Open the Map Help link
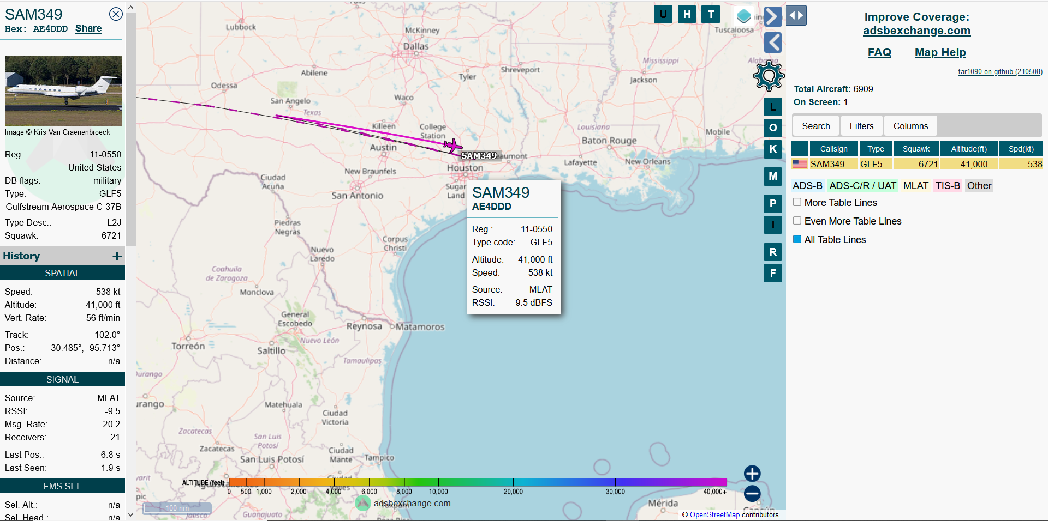The width and height of the screenshot is (1048, 521). pos(940,52)
